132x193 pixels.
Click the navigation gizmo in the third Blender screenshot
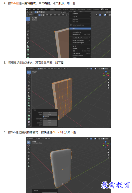106,144
